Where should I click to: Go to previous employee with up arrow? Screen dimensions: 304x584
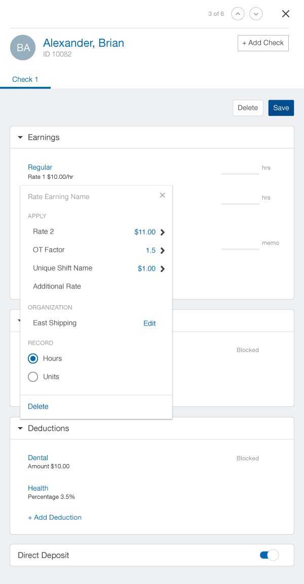tap(238, 14)
